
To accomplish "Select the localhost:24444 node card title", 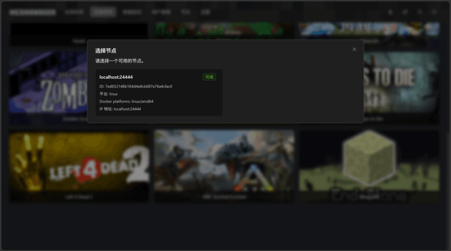I will (116, 77).
